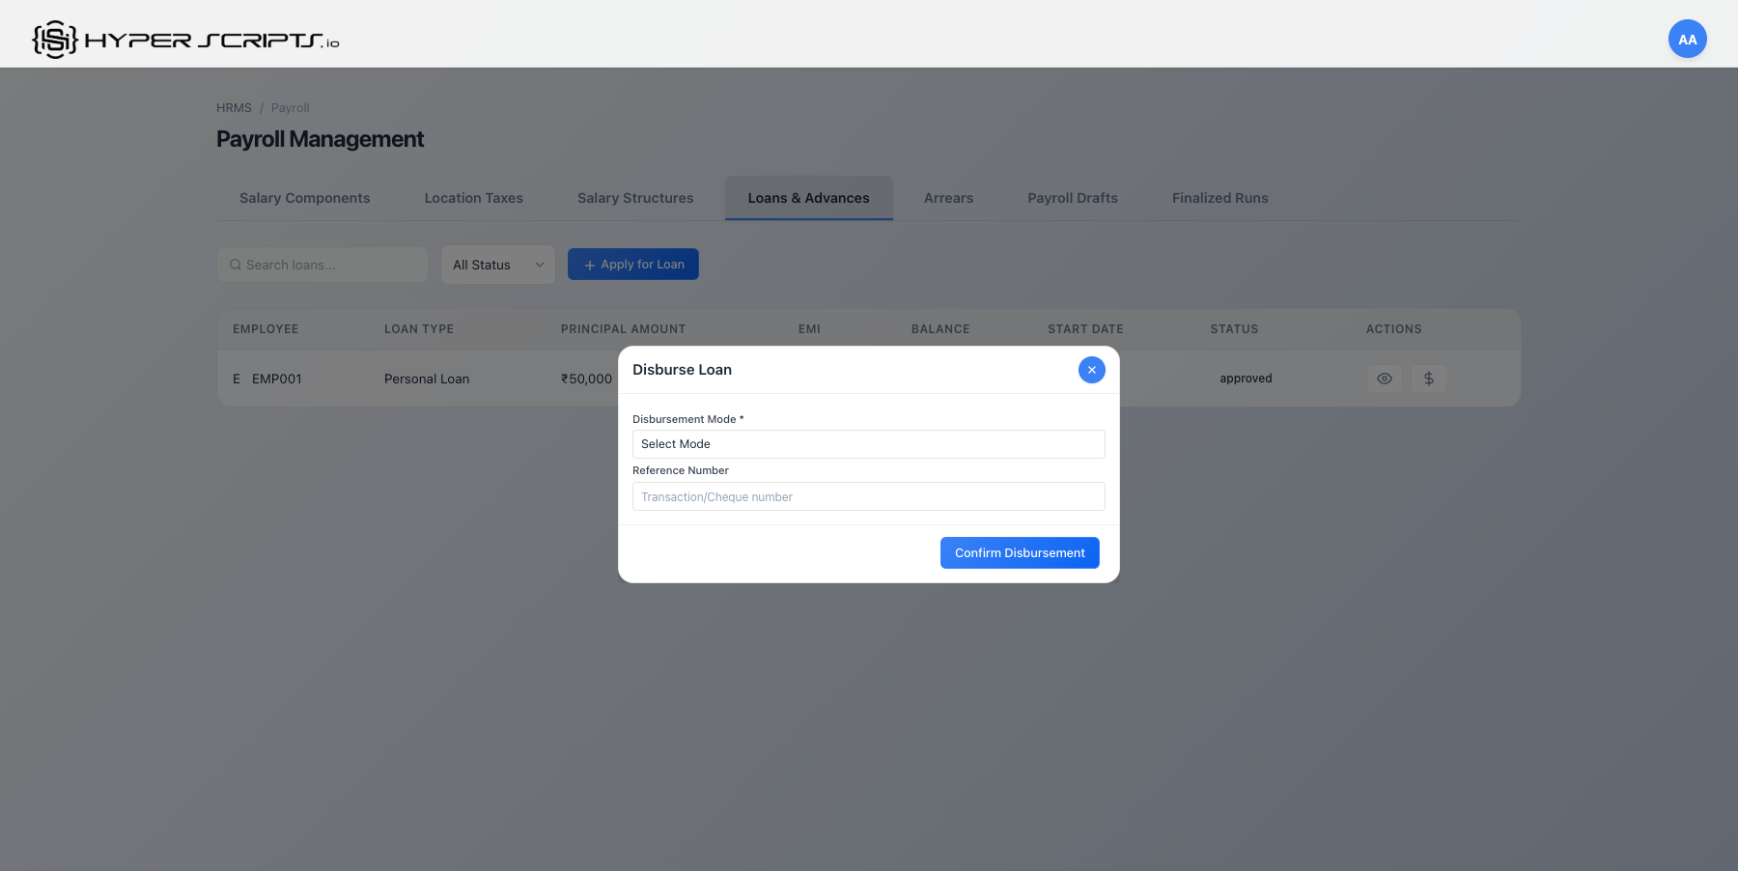Click the chevron on the All Status filter
Viewport: 1738px width, 871px height.
[539, 265]
